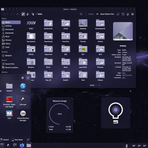148x148 pixels.
Task: Open launcher settings gear
Action: click(x=23, y=78)
